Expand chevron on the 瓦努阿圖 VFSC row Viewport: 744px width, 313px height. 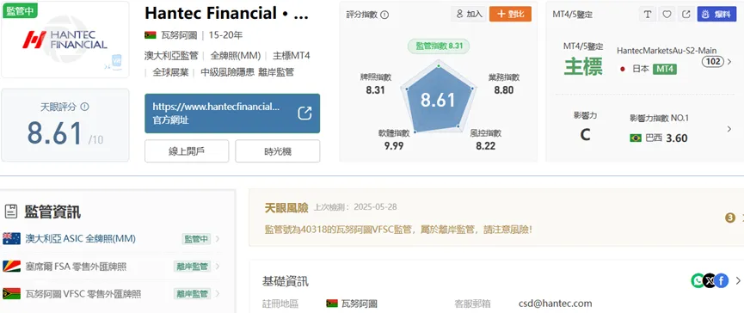(218, 293)
